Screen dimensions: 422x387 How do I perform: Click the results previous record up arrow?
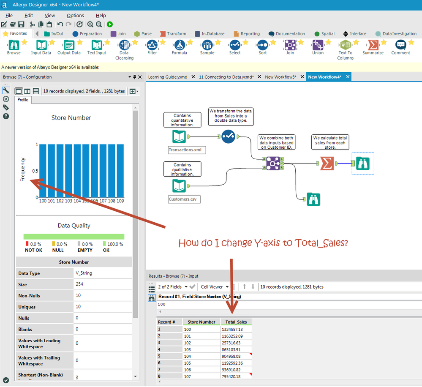point(245,287)
